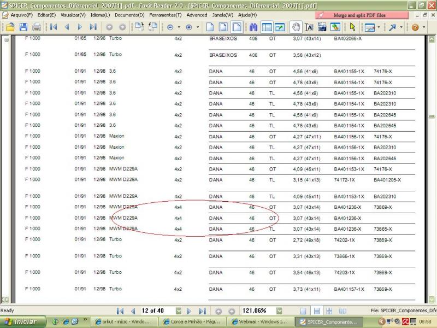This screenshot has height=328, width=437.
Task: Switch to continuous page layout
Action: [317, 311]
